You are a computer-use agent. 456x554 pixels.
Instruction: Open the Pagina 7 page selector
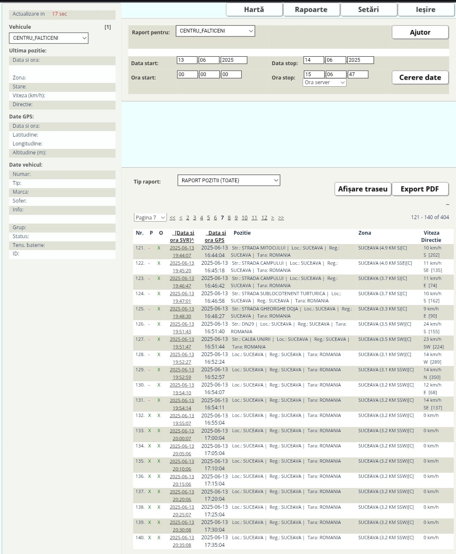pyautogui.click(x=150, y=217)
